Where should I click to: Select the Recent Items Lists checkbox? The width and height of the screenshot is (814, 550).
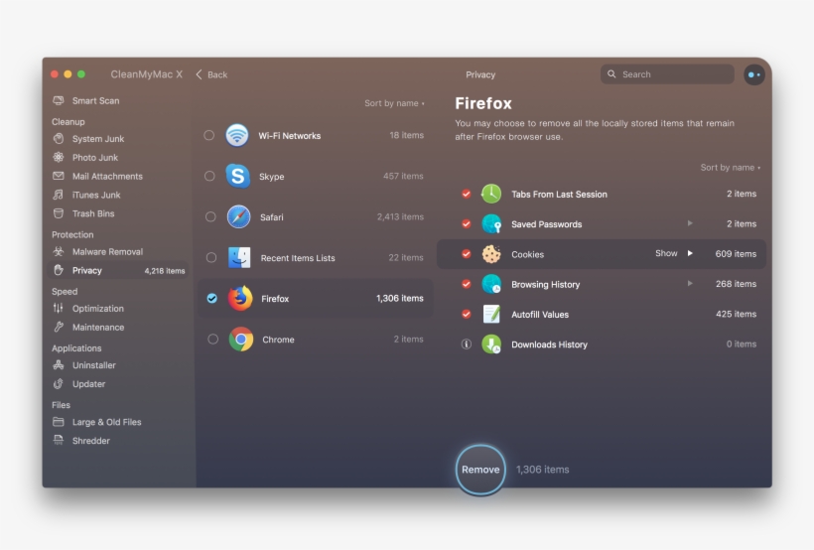210,257
